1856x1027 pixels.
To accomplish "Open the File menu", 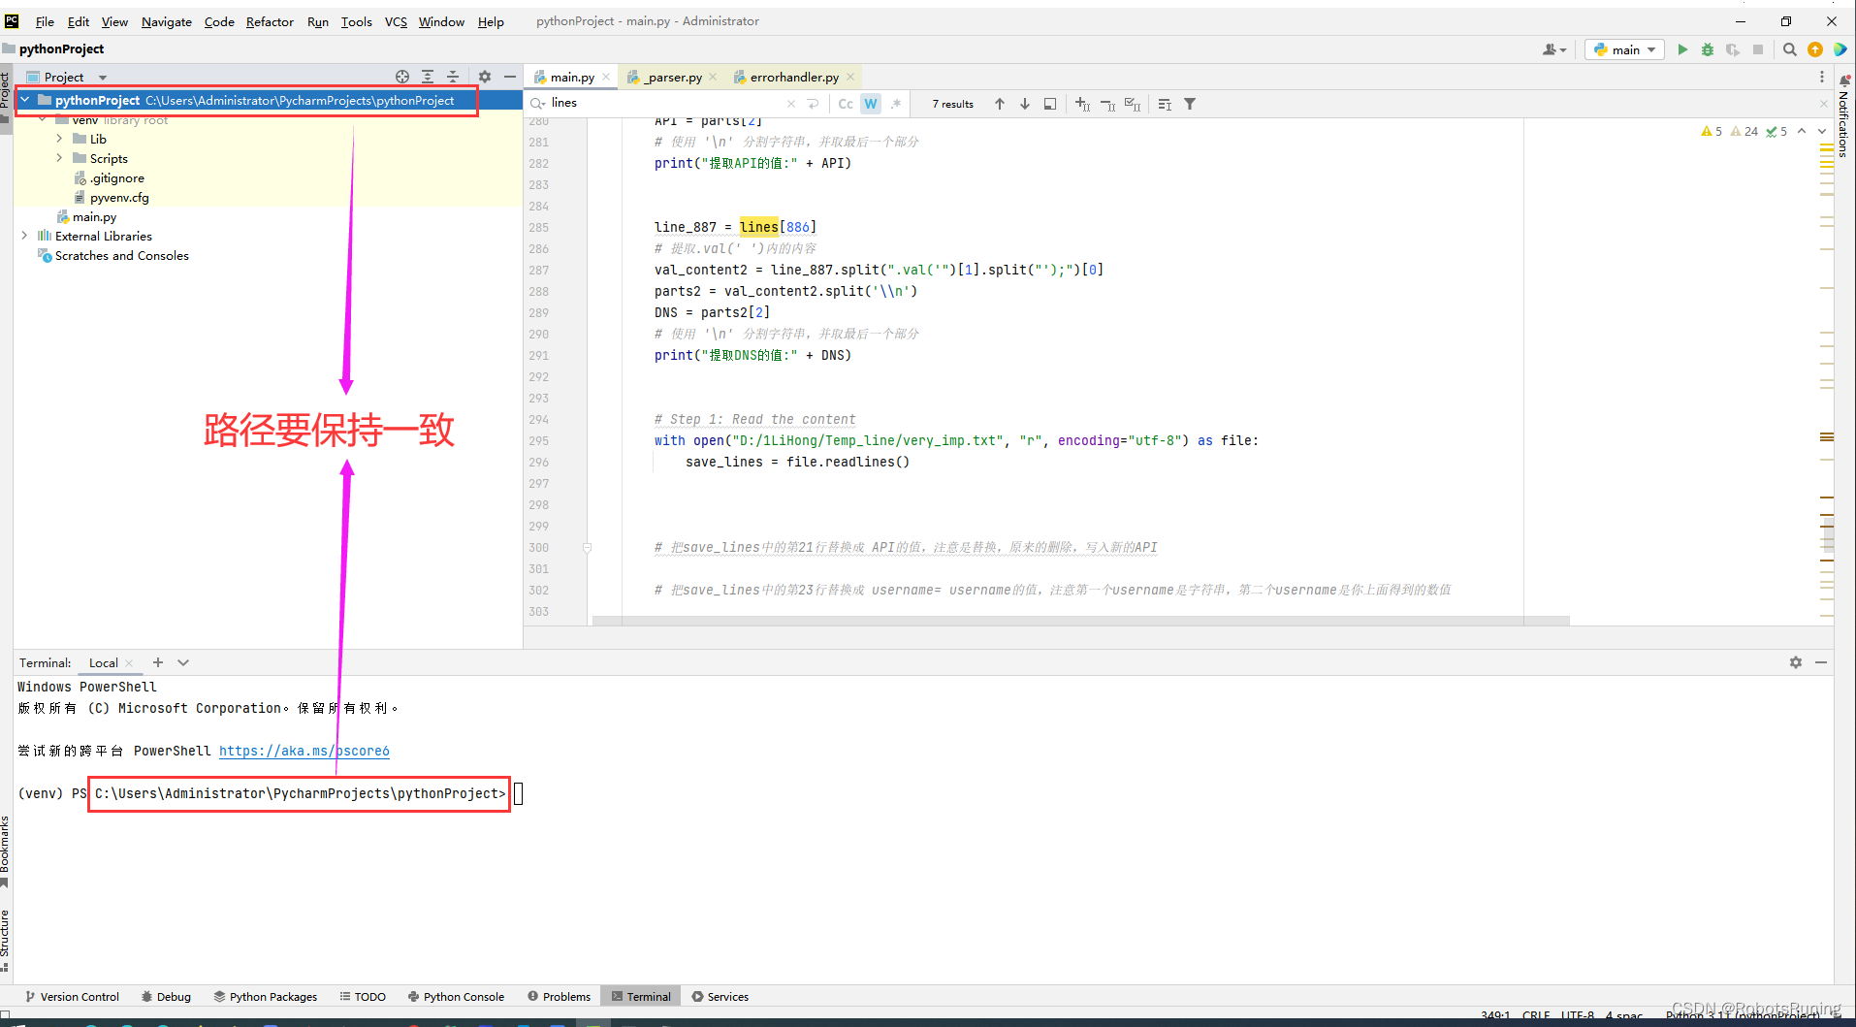I will [x=45, y=21].
